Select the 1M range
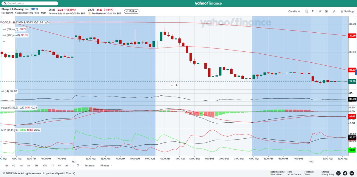This screenshot has height=177, width=357. [21, 165]
